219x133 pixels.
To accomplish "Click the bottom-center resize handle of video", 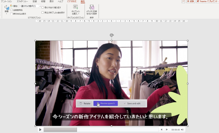I will (x=112, y=126).
